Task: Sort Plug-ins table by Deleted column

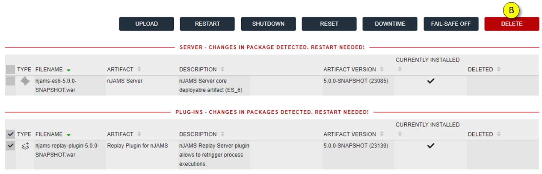Action: (x=498, y=134)
